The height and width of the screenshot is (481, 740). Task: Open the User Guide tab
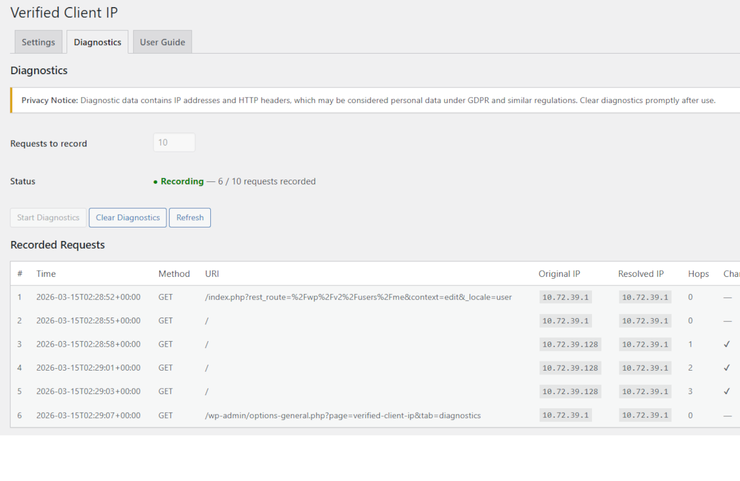click(162, 41)
